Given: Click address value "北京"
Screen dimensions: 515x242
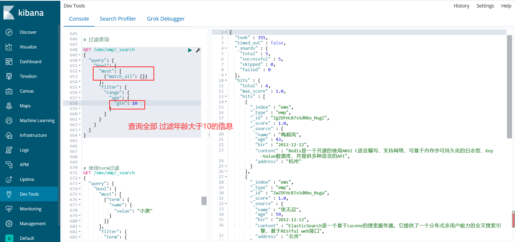Looking at the screenshot, I should (x=294, y=236).
